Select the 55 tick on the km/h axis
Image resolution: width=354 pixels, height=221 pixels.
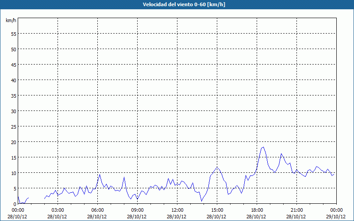click(x=14, y=34)
